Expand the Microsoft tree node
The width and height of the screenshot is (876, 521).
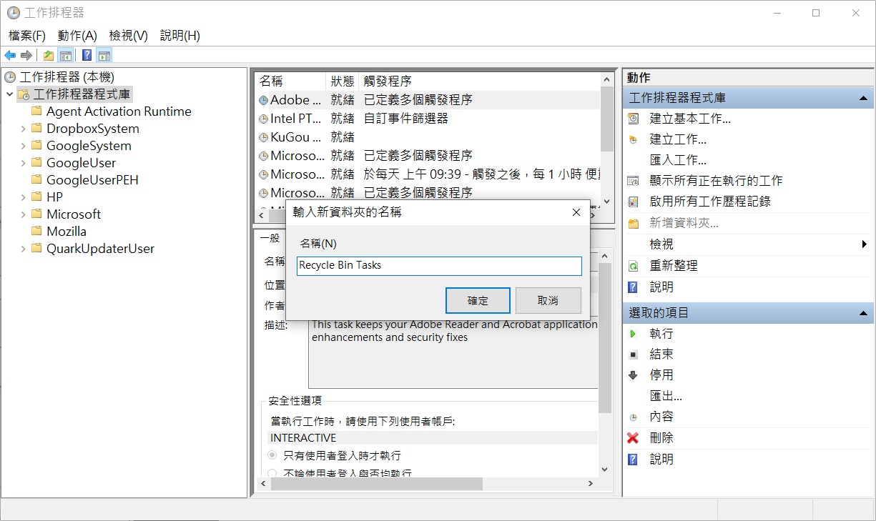click(23, 214)
